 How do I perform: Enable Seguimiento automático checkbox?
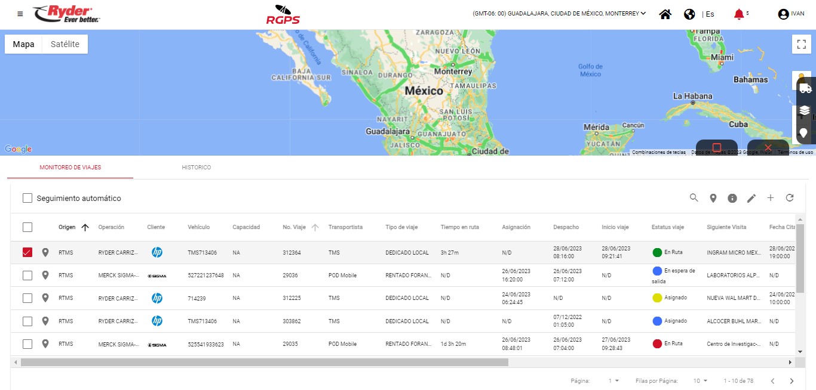tap(27, 198)
